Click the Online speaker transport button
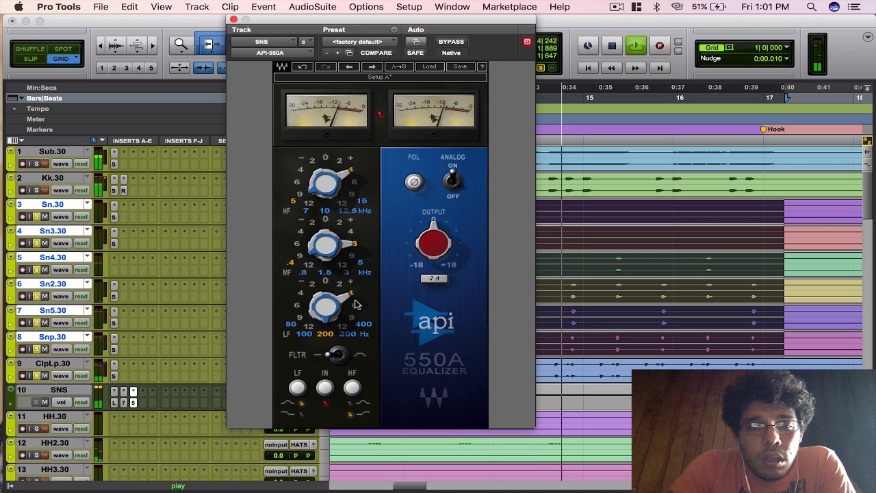 [x=588, y=46]
